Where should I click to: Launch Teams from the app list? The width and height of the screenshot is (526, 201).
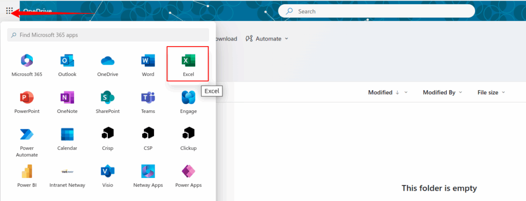click(148, 102)
